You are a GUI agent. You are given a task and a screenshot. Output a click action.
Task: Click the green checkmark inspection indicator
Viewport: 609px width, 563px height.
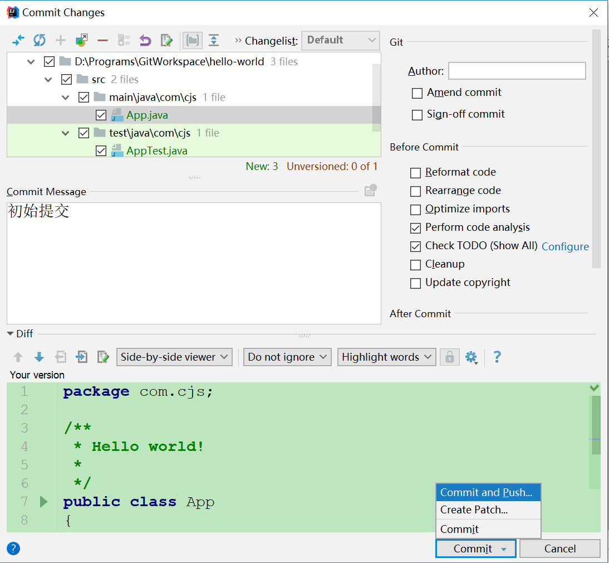[x=594, y=387]
